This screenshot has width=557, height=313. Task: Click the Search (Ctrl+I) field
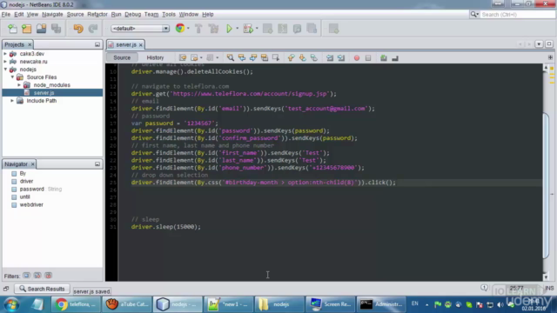click(518, 14)
